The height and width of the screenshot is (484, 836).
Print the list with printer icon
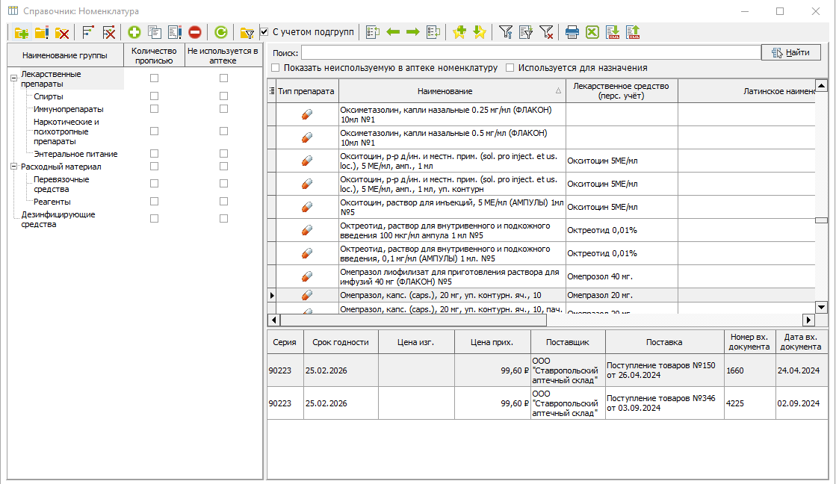572,33
